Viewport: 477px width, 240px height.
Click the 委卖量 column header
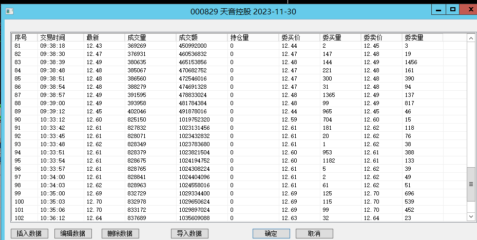pos(423,37)
